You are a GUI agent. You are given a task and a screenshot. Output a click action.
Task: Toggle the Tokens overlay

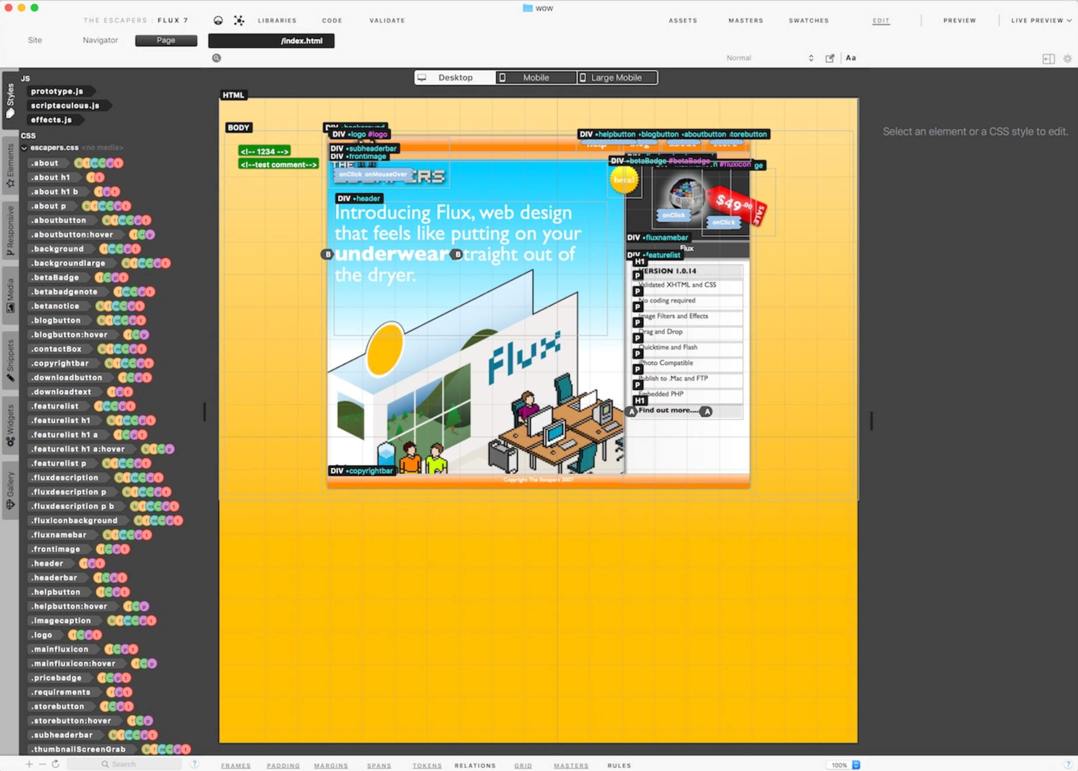pos(427,765)
